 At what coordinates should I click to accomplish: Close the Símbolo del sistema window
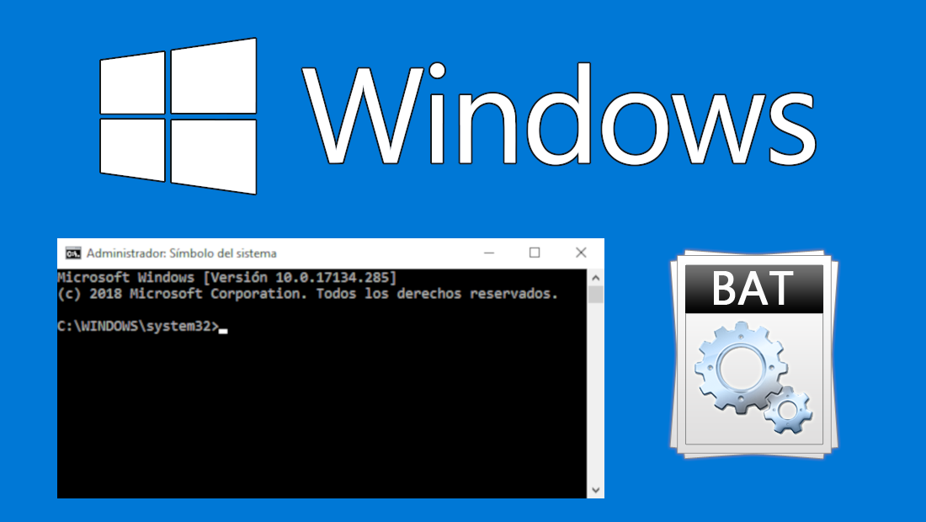click(x=581, y=253)
